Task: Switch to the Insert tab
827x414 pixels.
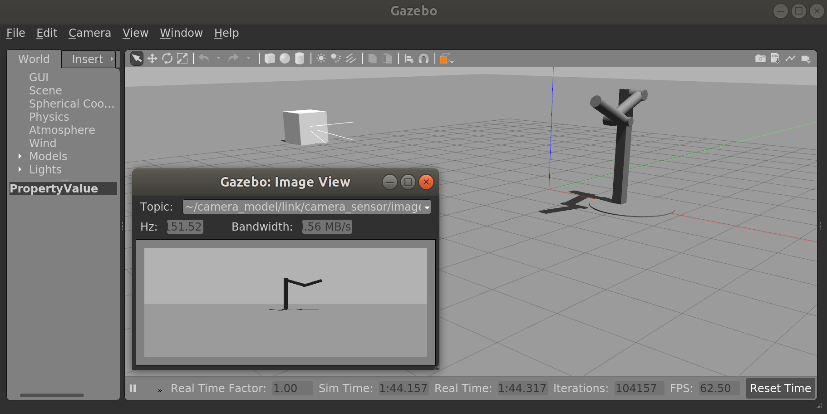Action: (x=88, y=59)
